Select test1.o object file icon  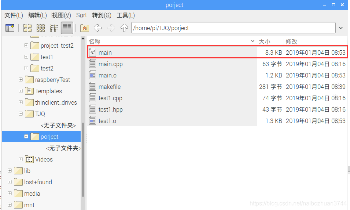click(92, 121)
